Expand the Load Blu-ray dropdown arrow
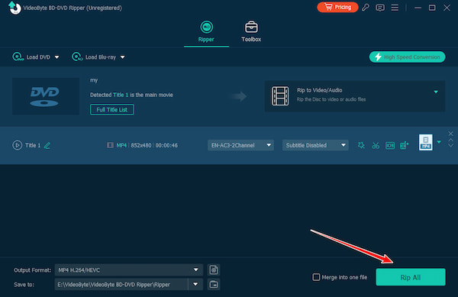Screen dimensions: 458x297 tap(123, 57)
